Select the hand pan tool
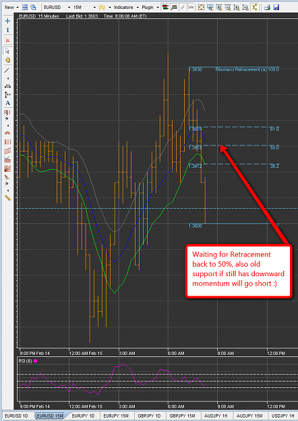 point(7,60)
